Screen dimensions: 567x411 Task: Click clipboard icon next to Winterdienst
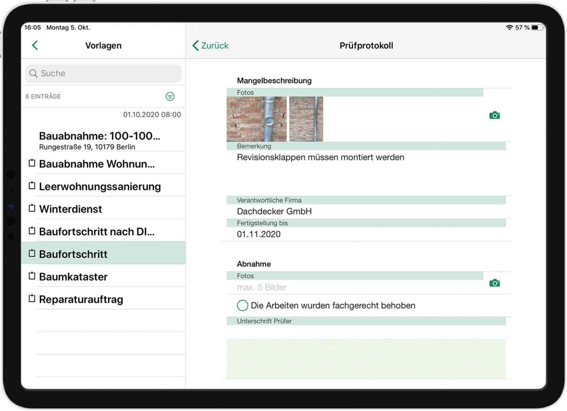(x=32, y=208)
